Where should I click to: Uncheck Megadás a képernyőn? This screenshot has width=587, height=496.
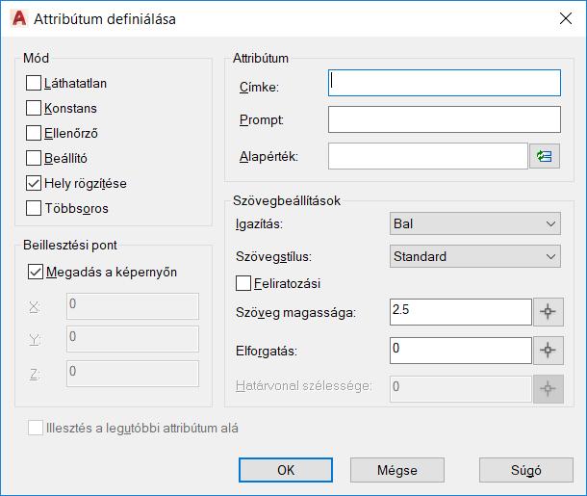(x=36, y=272)
